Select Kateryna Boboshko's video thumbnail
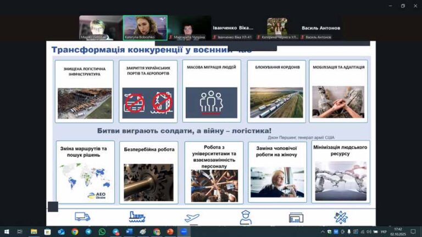422x237 pixels. point(145,27)
